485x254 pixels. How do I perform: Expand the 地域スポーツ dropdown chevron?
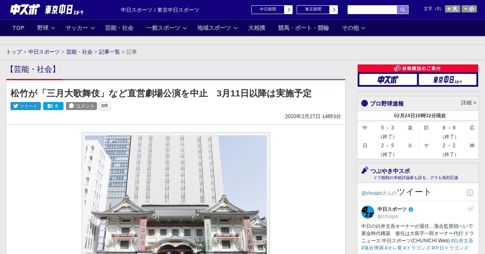(x=236, y=28)
